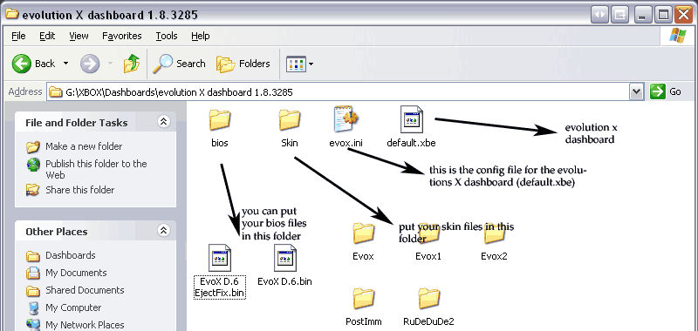
Task: Select the default.xbe file icon
Action: click(x=411, y=119)
